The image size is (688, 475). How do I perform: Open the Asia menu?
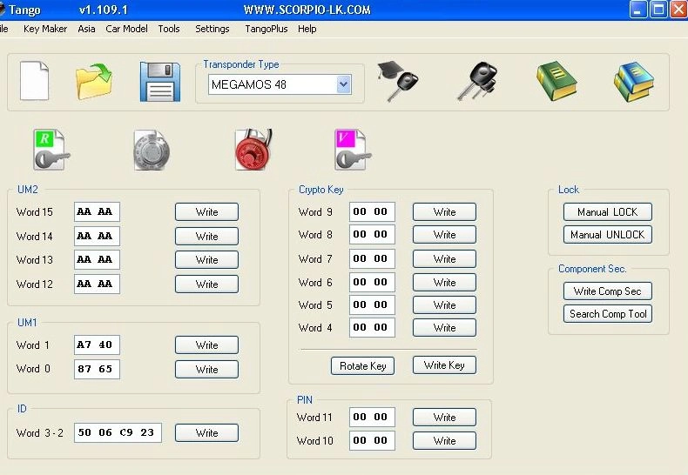click(x=86, y=29)
